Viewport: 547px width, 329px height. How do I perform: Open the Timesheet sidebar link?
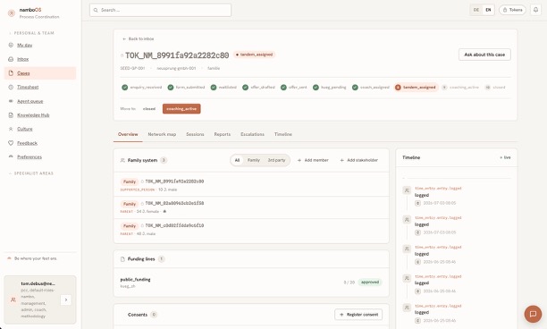point(28,87)
